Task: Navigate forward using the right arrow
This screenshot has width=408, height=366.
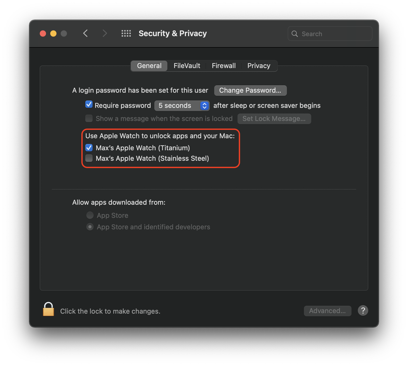Action: click(105, 33)
